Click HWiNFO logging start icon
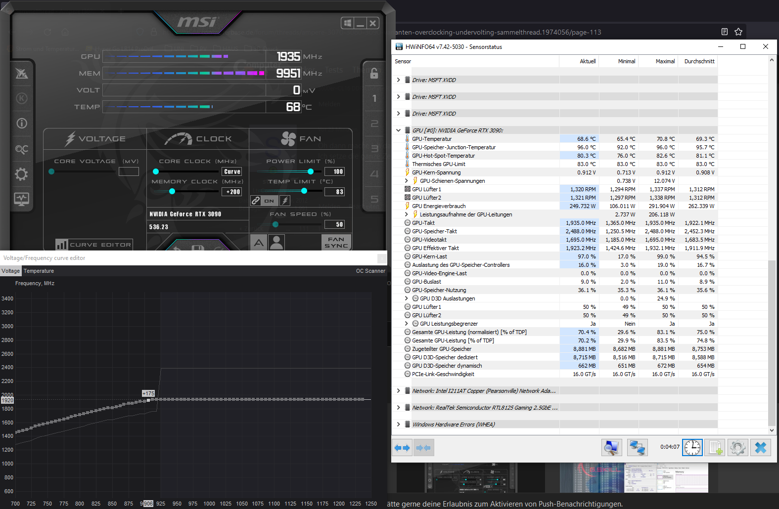 [x=715, y=448]
